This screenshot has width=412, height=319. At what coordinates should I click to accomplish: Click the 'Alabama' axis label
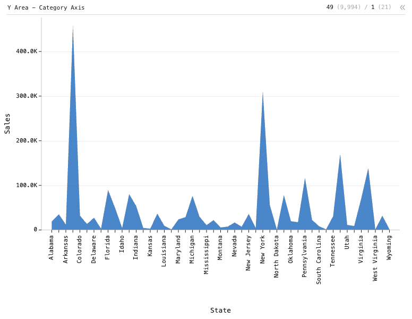coord(51,248)
